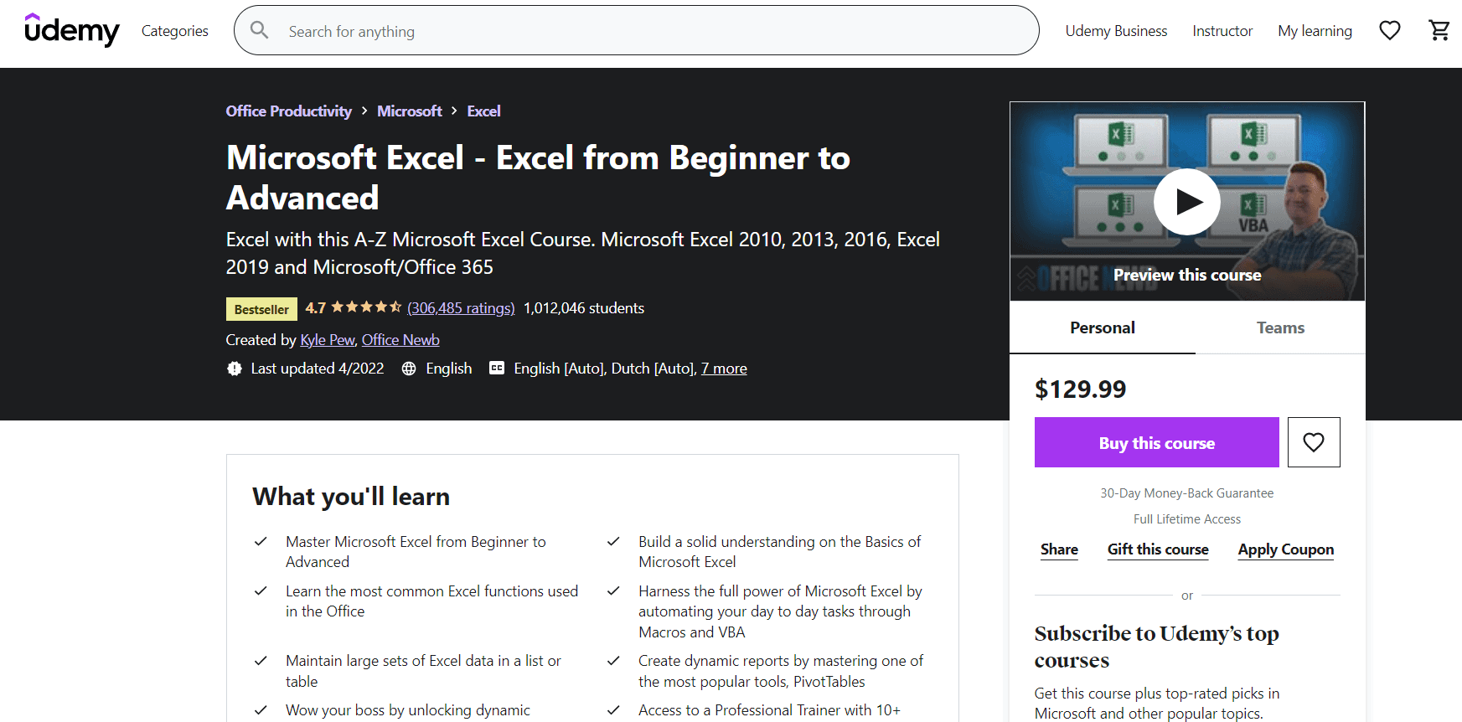Go to Office Productivity breadcrumb
Viewport: 1462px width, 722px height.
point(288,111)
